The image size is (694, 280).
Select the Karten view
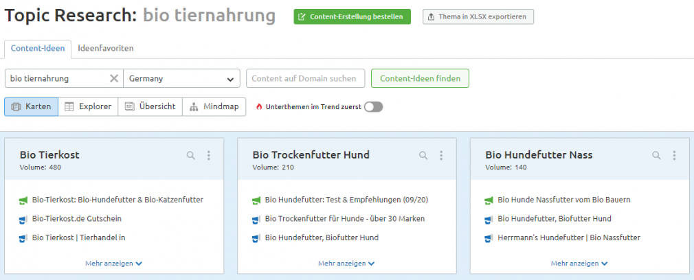click(32, 106)
